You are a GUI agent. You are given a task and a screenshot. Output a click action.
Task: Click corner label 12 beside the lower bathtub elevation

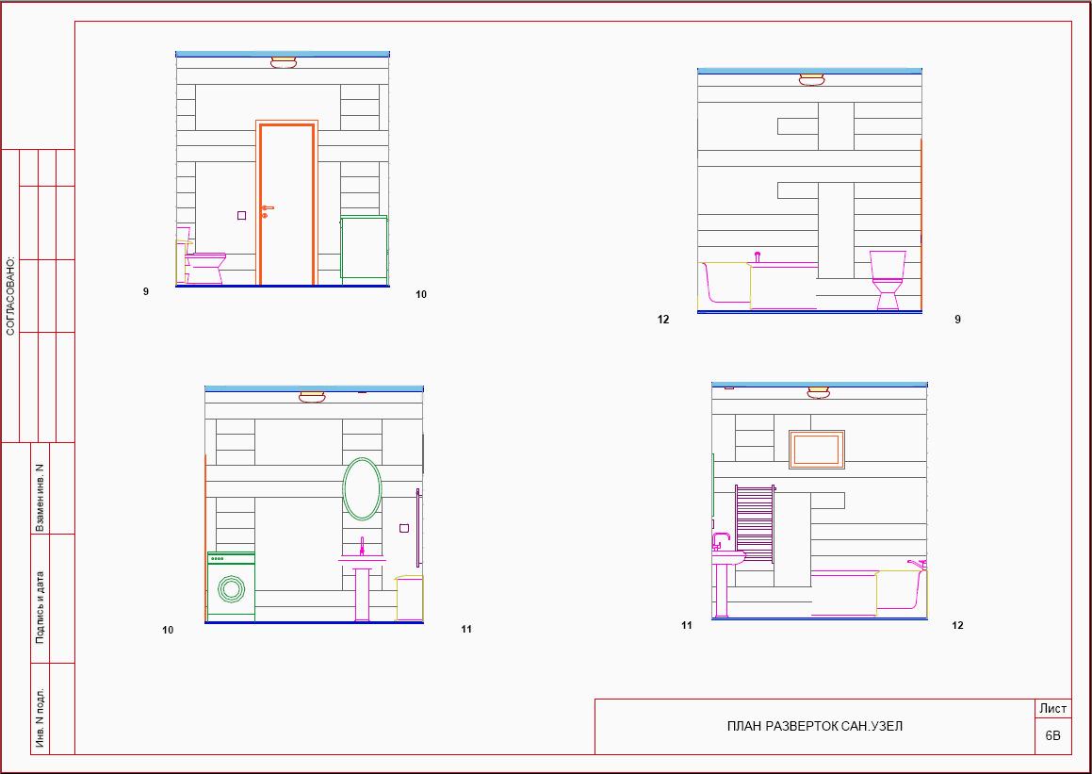pos(957,626)
